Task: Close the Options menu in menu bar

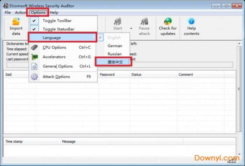Action: pos(38,13)
